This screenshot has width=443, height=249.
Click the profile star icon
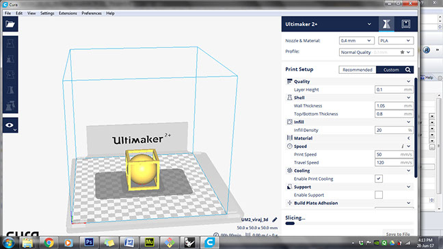tap(402, 52)
